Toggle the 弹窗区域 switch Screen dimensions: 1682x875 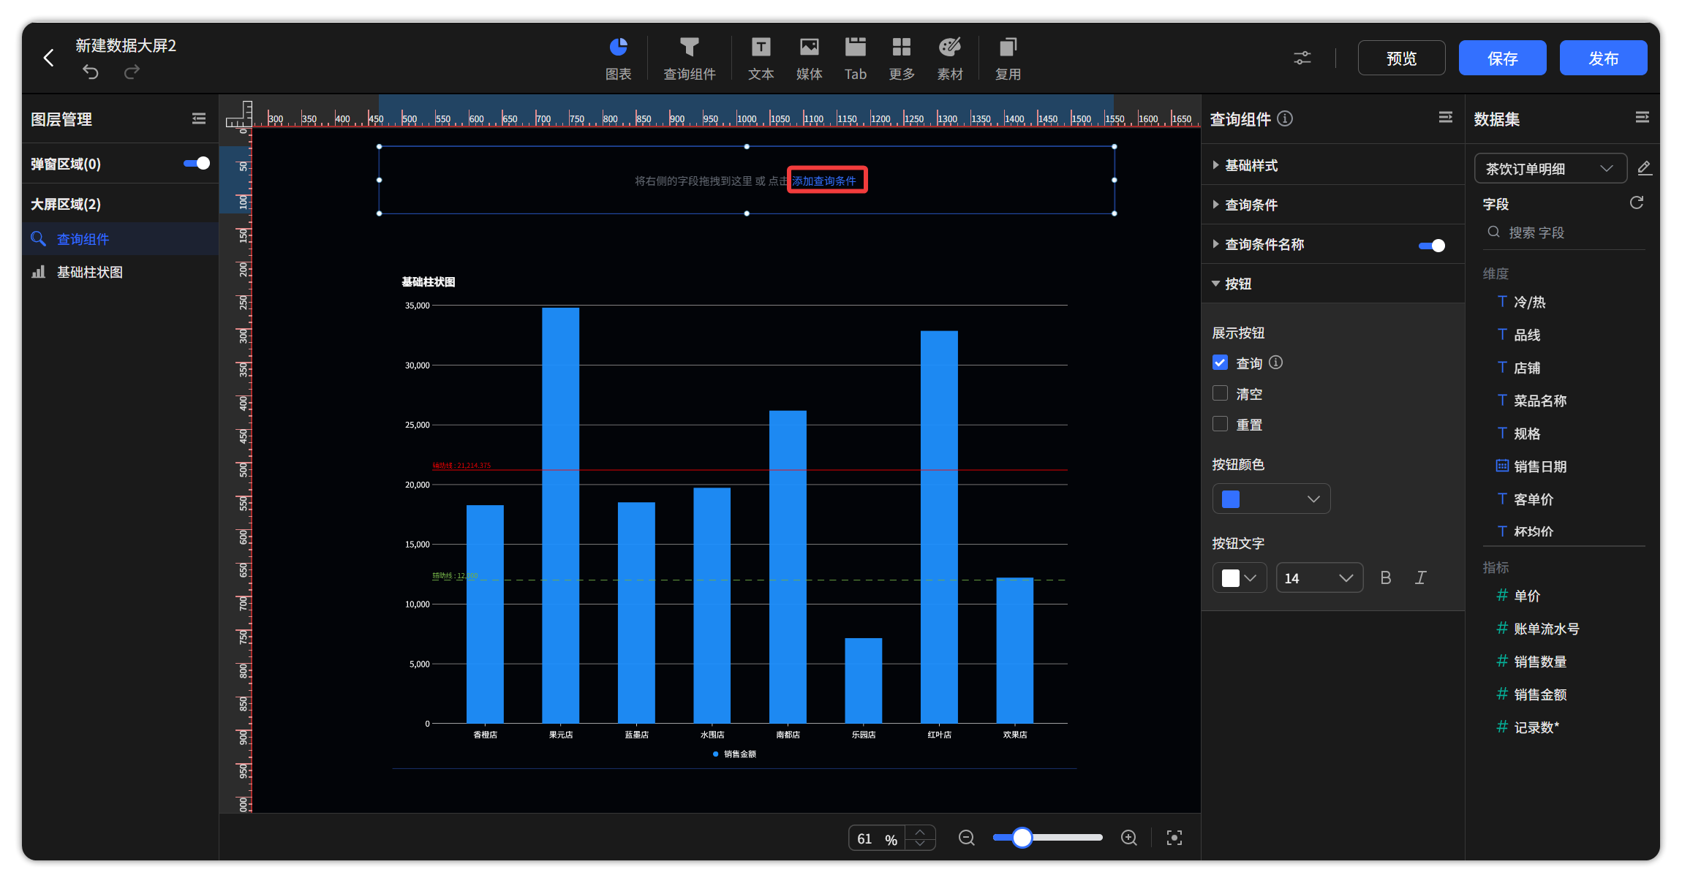[x=197, y=163]
